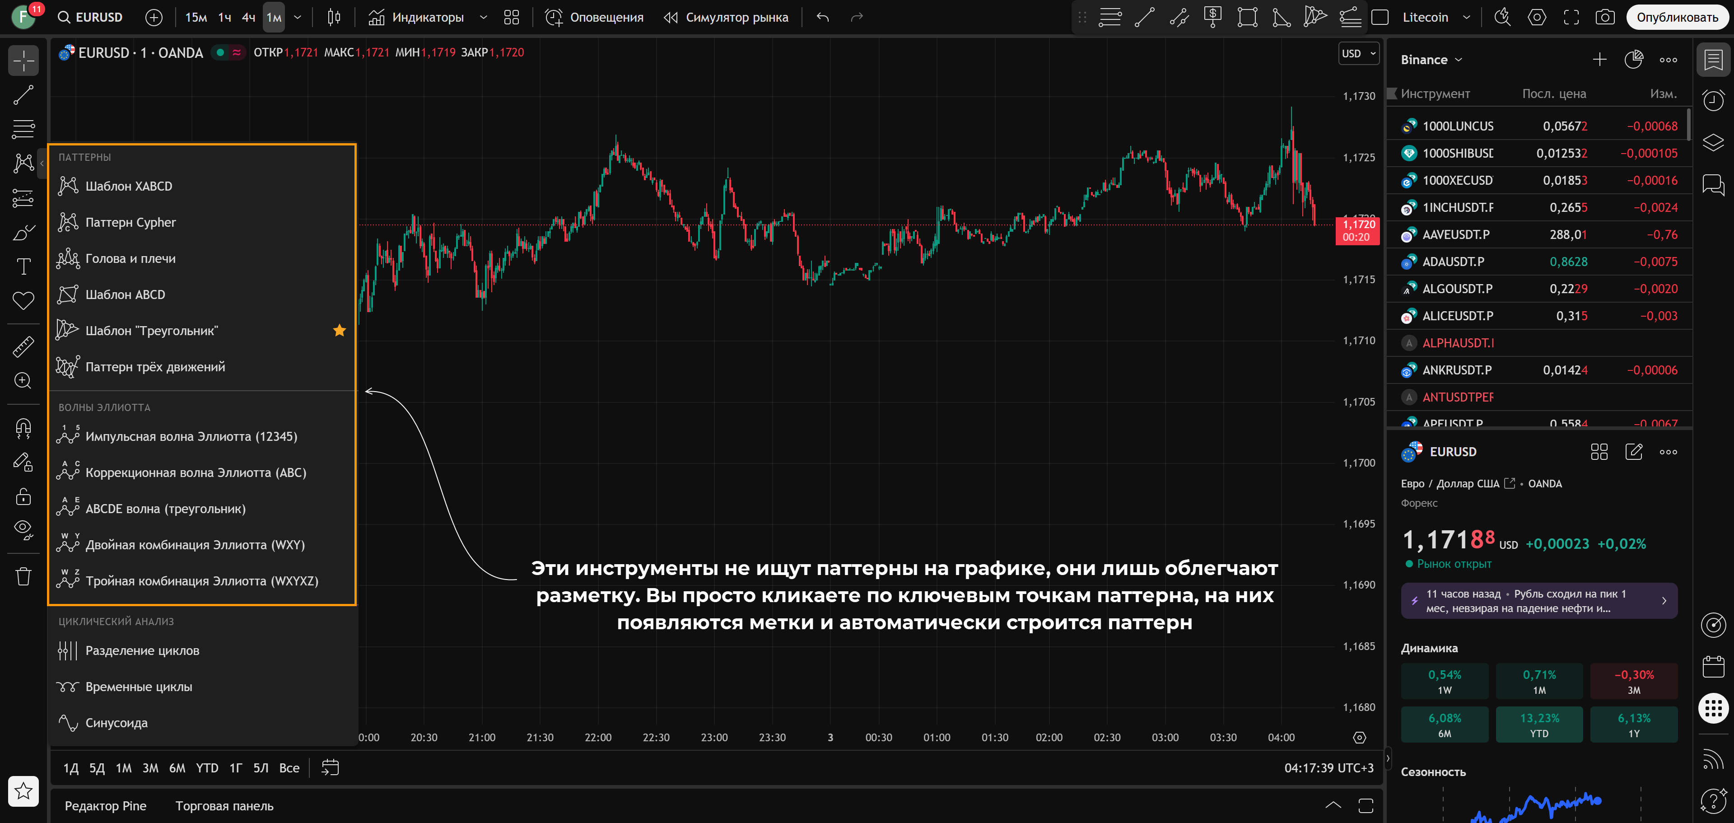Select the 4ч timeframe button
This screenshot has width=1734, height=823.
248,18
